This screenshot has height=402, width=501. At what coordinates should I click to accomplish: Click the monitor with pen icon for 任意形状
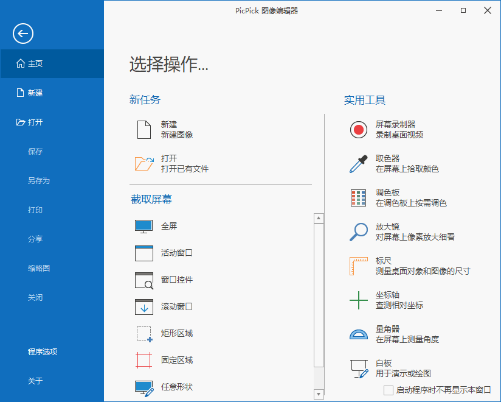tap(144, 388)
